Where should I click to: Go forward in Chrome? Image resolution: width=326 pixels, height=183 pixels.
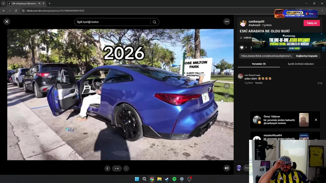pos(10,11)
